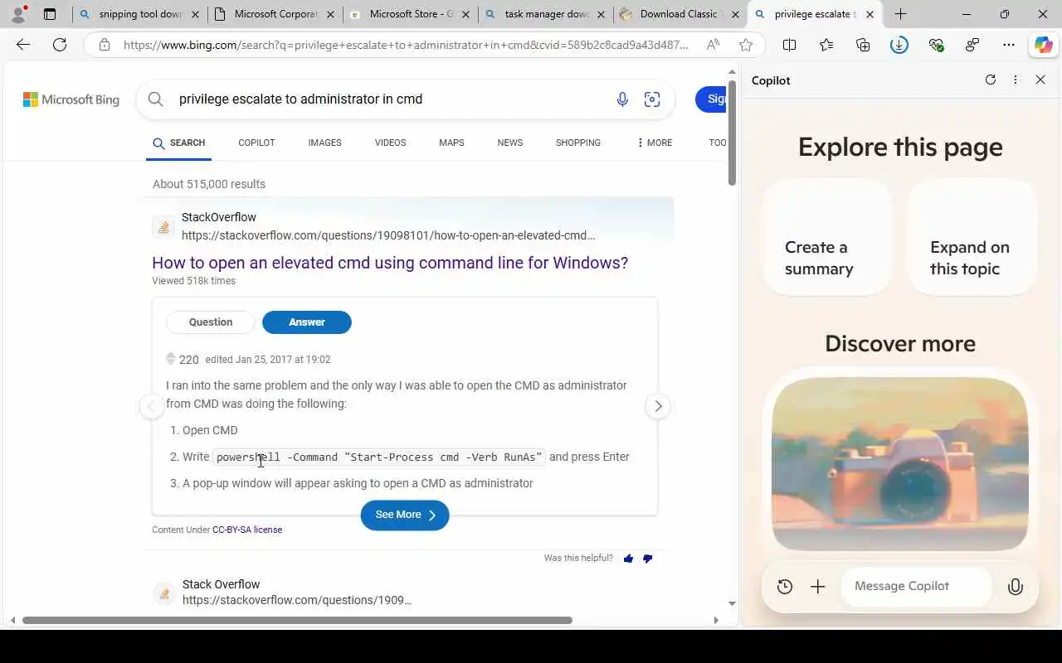Close the Copilot side pane
Image resolution: width=1062 pixels, height=663 pixels.
tap(1040, 80)
